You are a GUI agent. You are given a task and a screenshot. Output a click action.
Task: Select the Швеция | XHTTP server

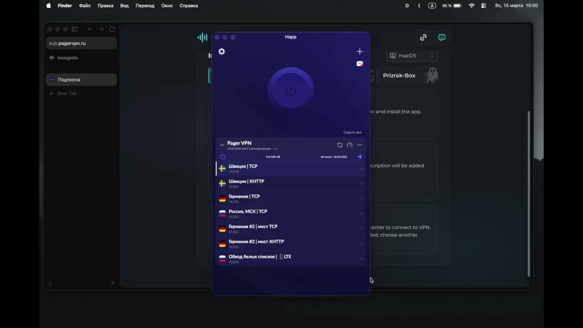click(x=291, y=184)
